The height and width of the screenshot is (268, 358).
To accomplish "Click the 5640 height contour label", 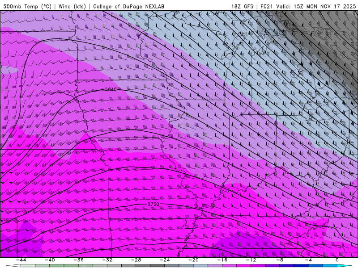I will pyautogui.click(x=111, y=90).
